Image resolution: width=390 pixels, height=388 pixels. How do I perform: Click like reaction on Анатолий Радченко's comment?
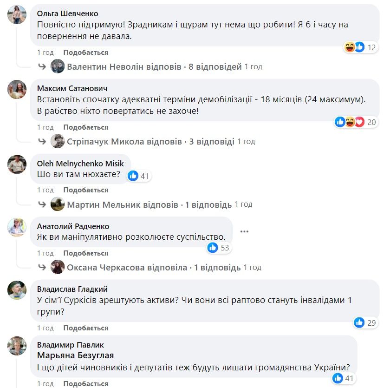tap(213, 248)
